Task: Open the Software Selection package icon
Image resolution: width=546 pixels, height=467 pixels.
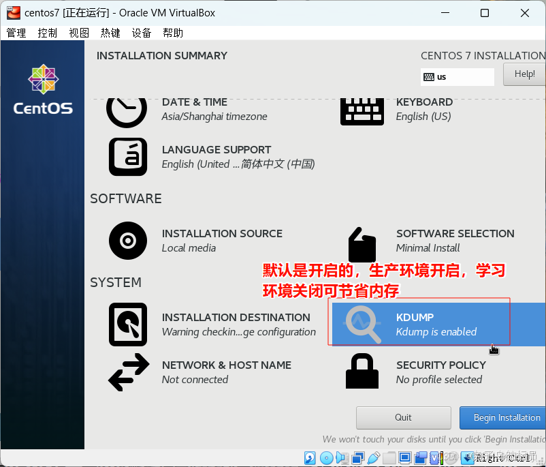Action: pos(362,245)
